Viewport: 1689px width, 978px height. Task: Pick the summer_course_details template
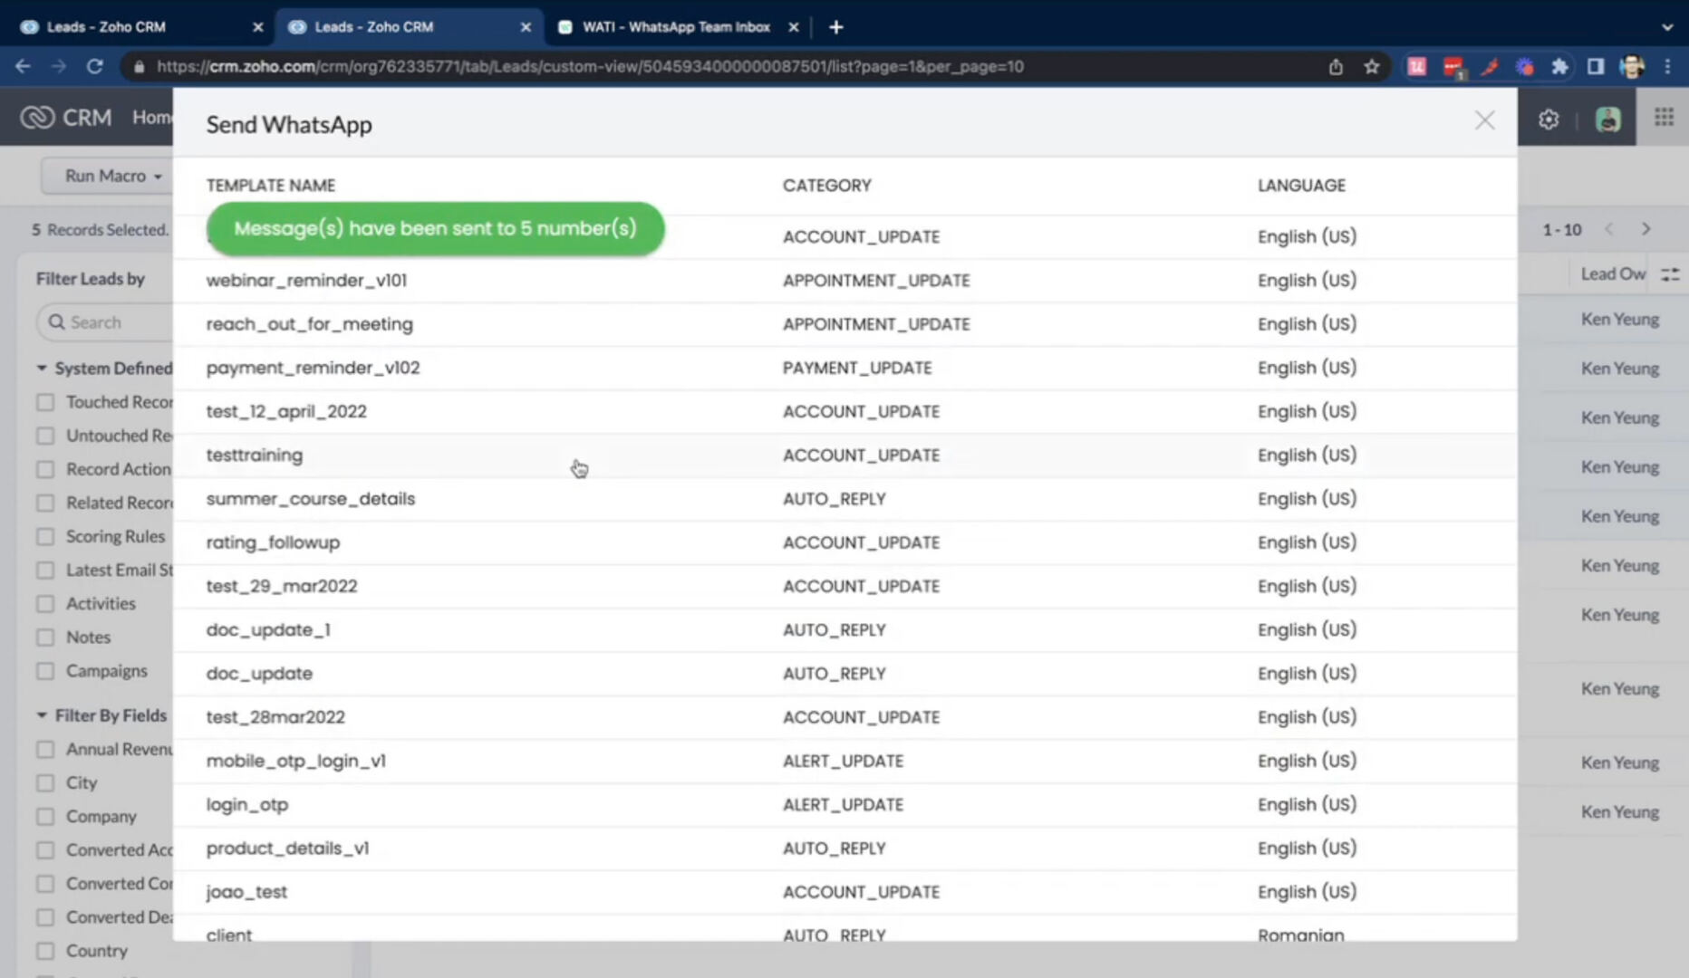[x=844, y=499]
